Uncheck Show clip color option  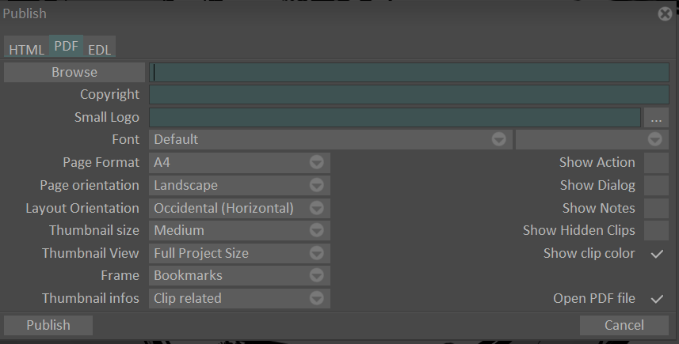(x=657, y=254)
